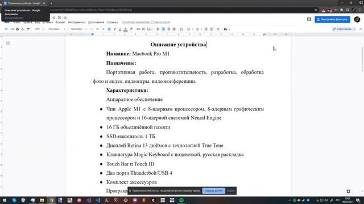Open the last edit history link
The image size is (364, 204).
(146, 22)
